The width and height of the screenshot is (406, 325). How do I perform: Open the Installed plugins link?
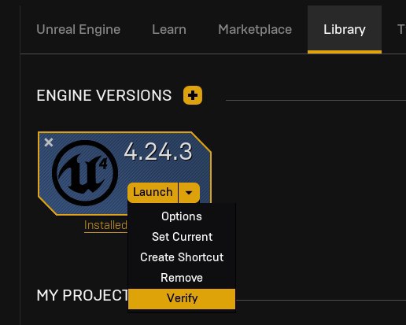105,225
